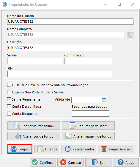Screen dimensions: 140x168
Task: Click Criar\atualizar como... copy button
Action: tap(34, 126)
